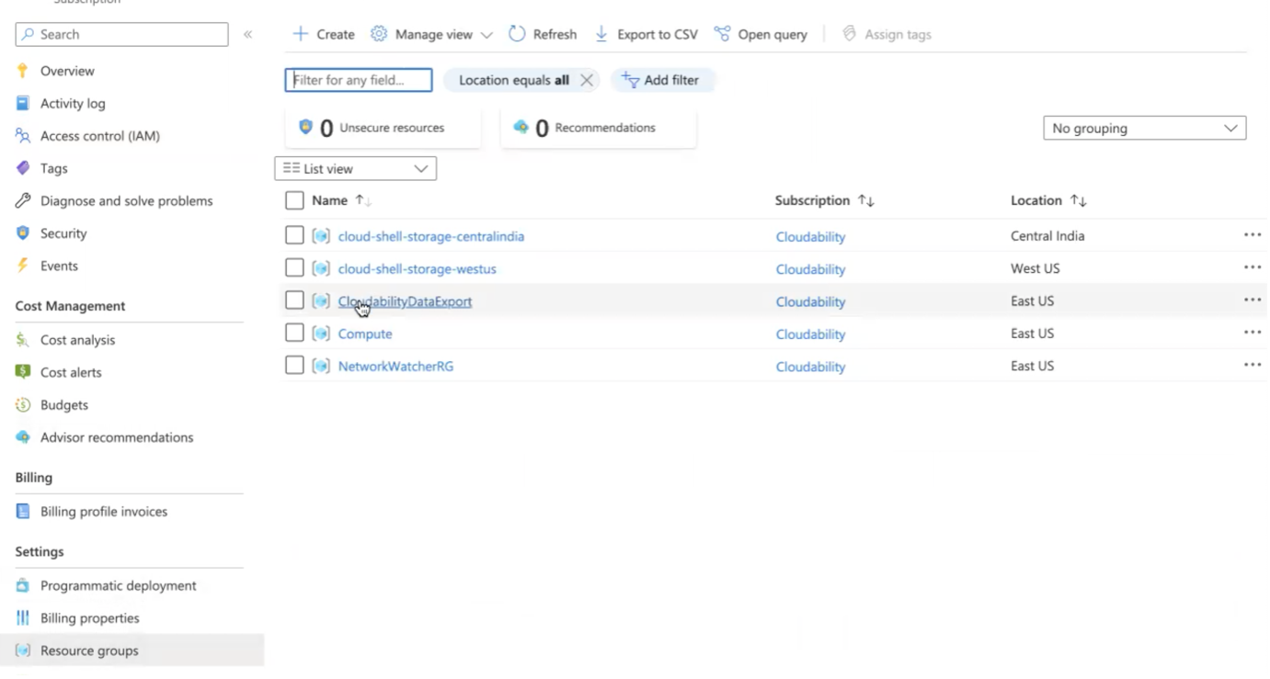
Task: Sort by the Subscription column header
Action: 824,200
